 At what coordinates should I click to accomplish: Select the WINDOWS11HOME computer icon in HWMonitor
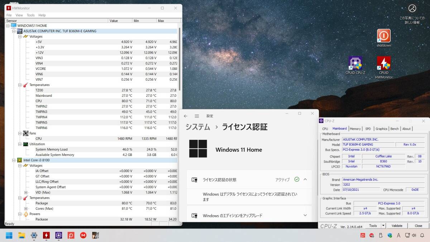(x=14, y=25)
